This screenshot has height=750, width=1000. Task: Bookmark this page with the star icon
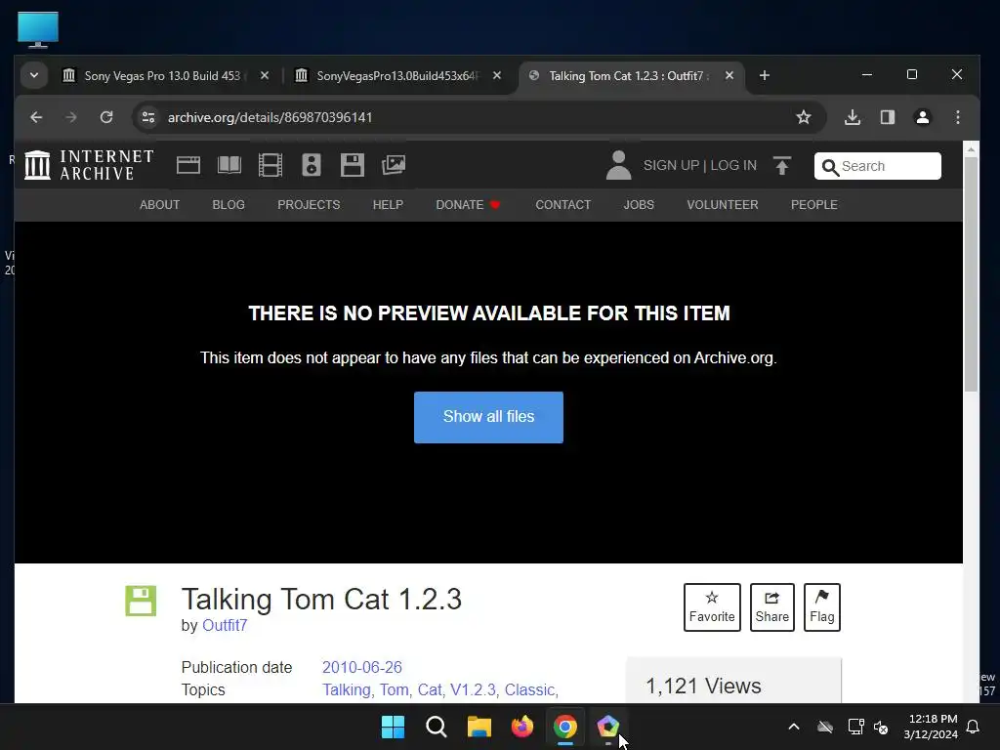point(804,117)
